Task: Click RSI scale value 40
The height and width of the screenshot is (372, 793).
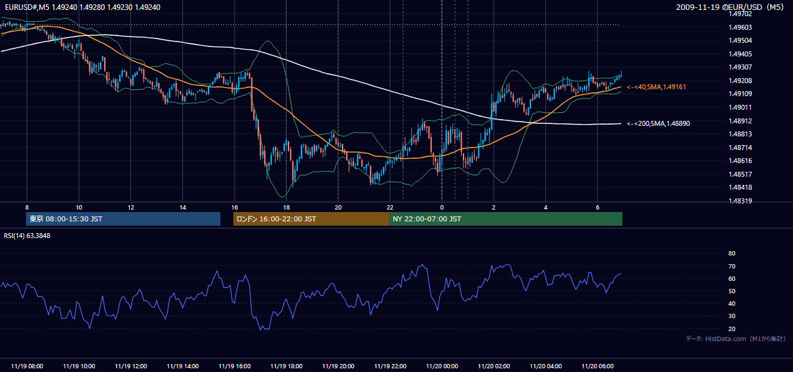Action: point(732,303)
